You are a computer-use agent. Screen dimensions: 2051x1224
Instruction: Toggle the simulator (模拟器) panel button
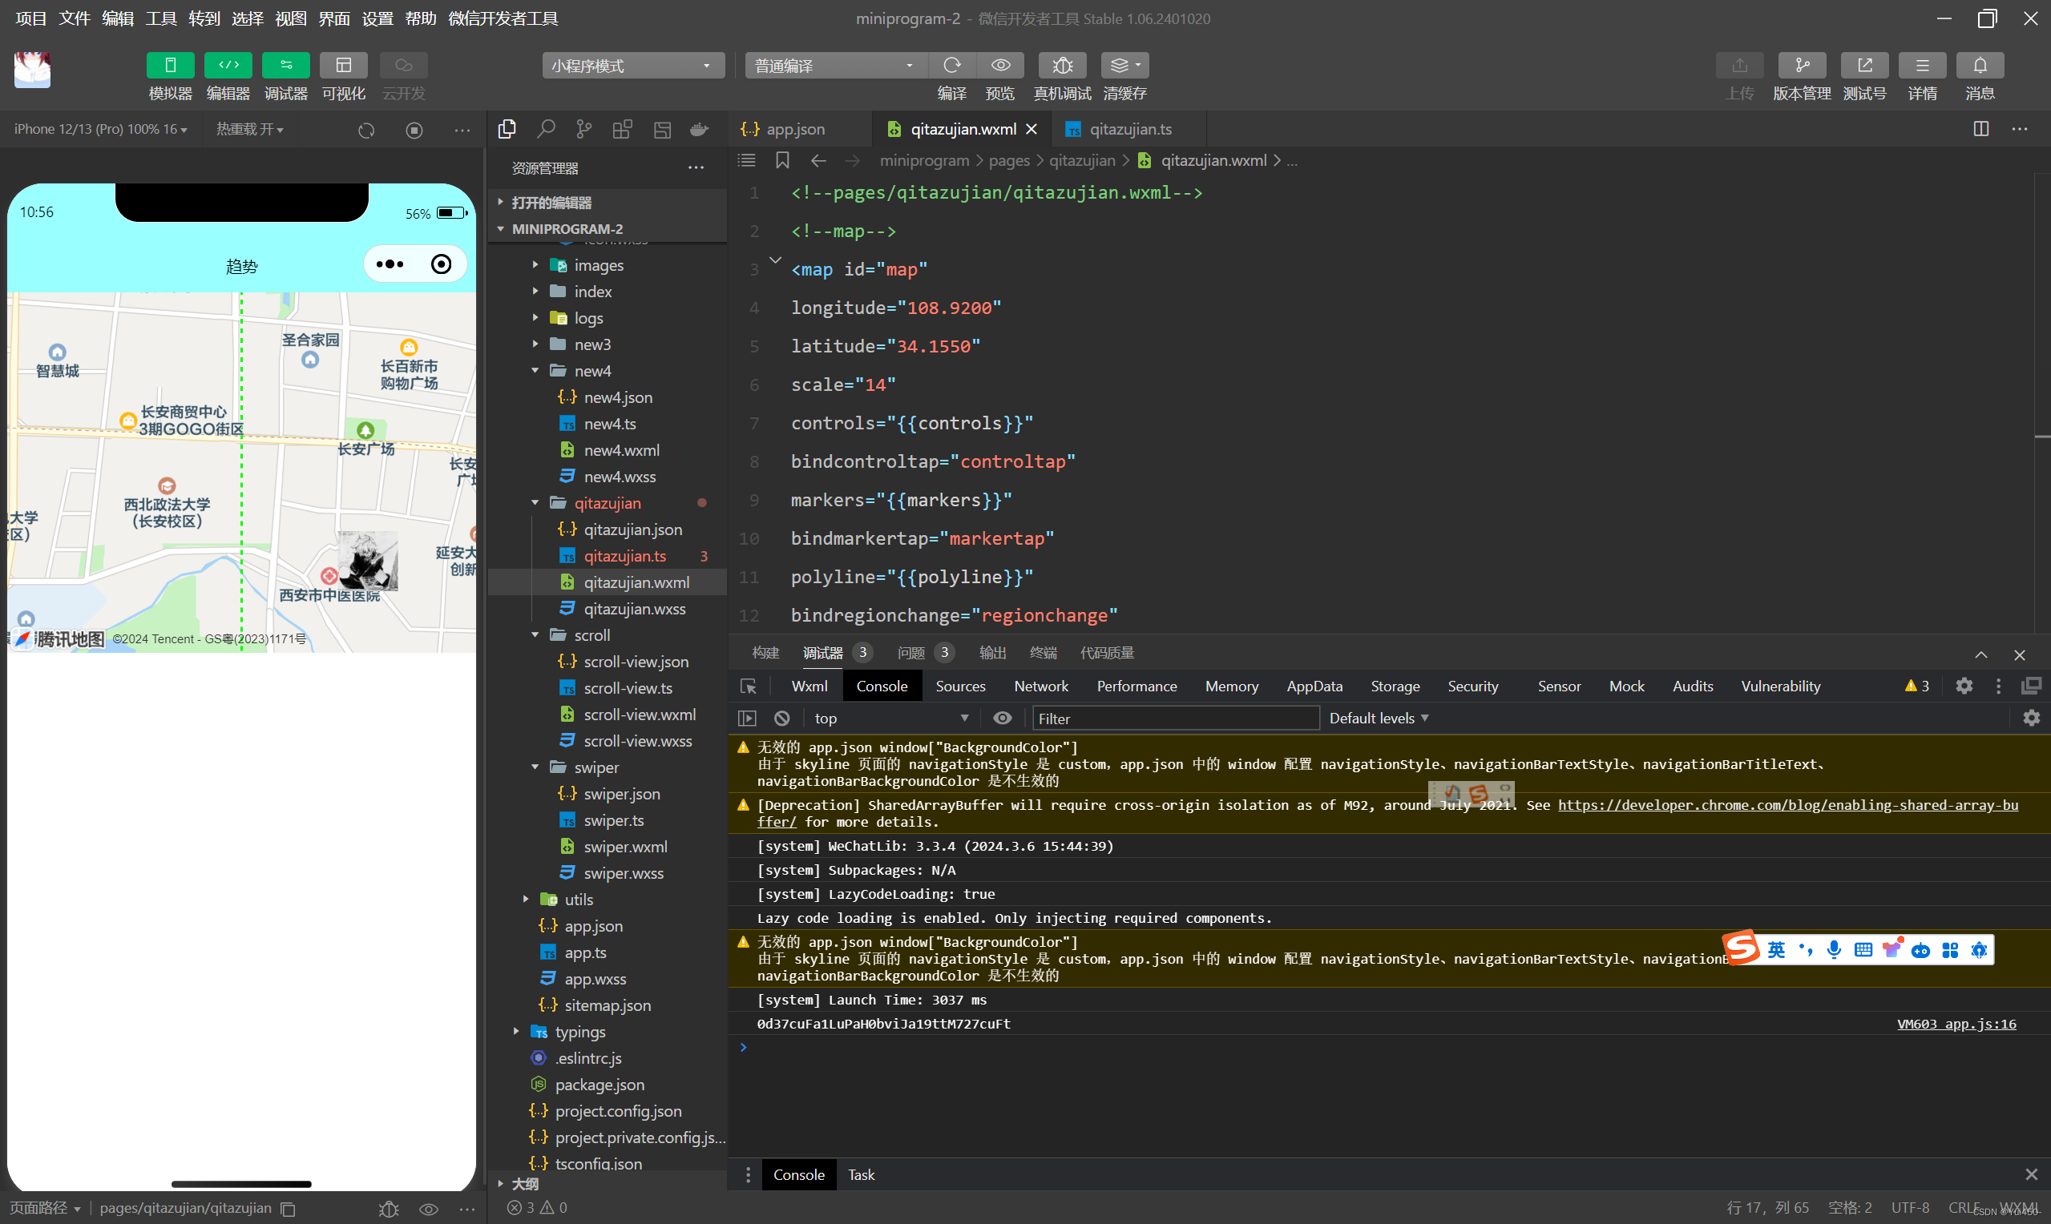[x=170, y=65]
